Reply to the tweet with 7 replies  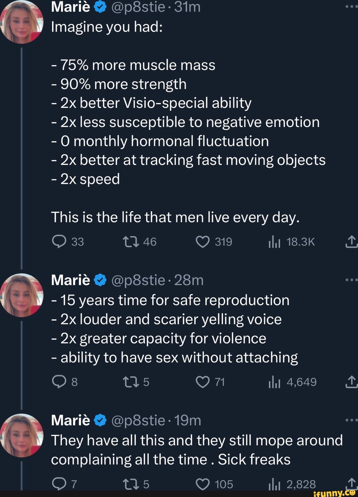tap(60, 484)
